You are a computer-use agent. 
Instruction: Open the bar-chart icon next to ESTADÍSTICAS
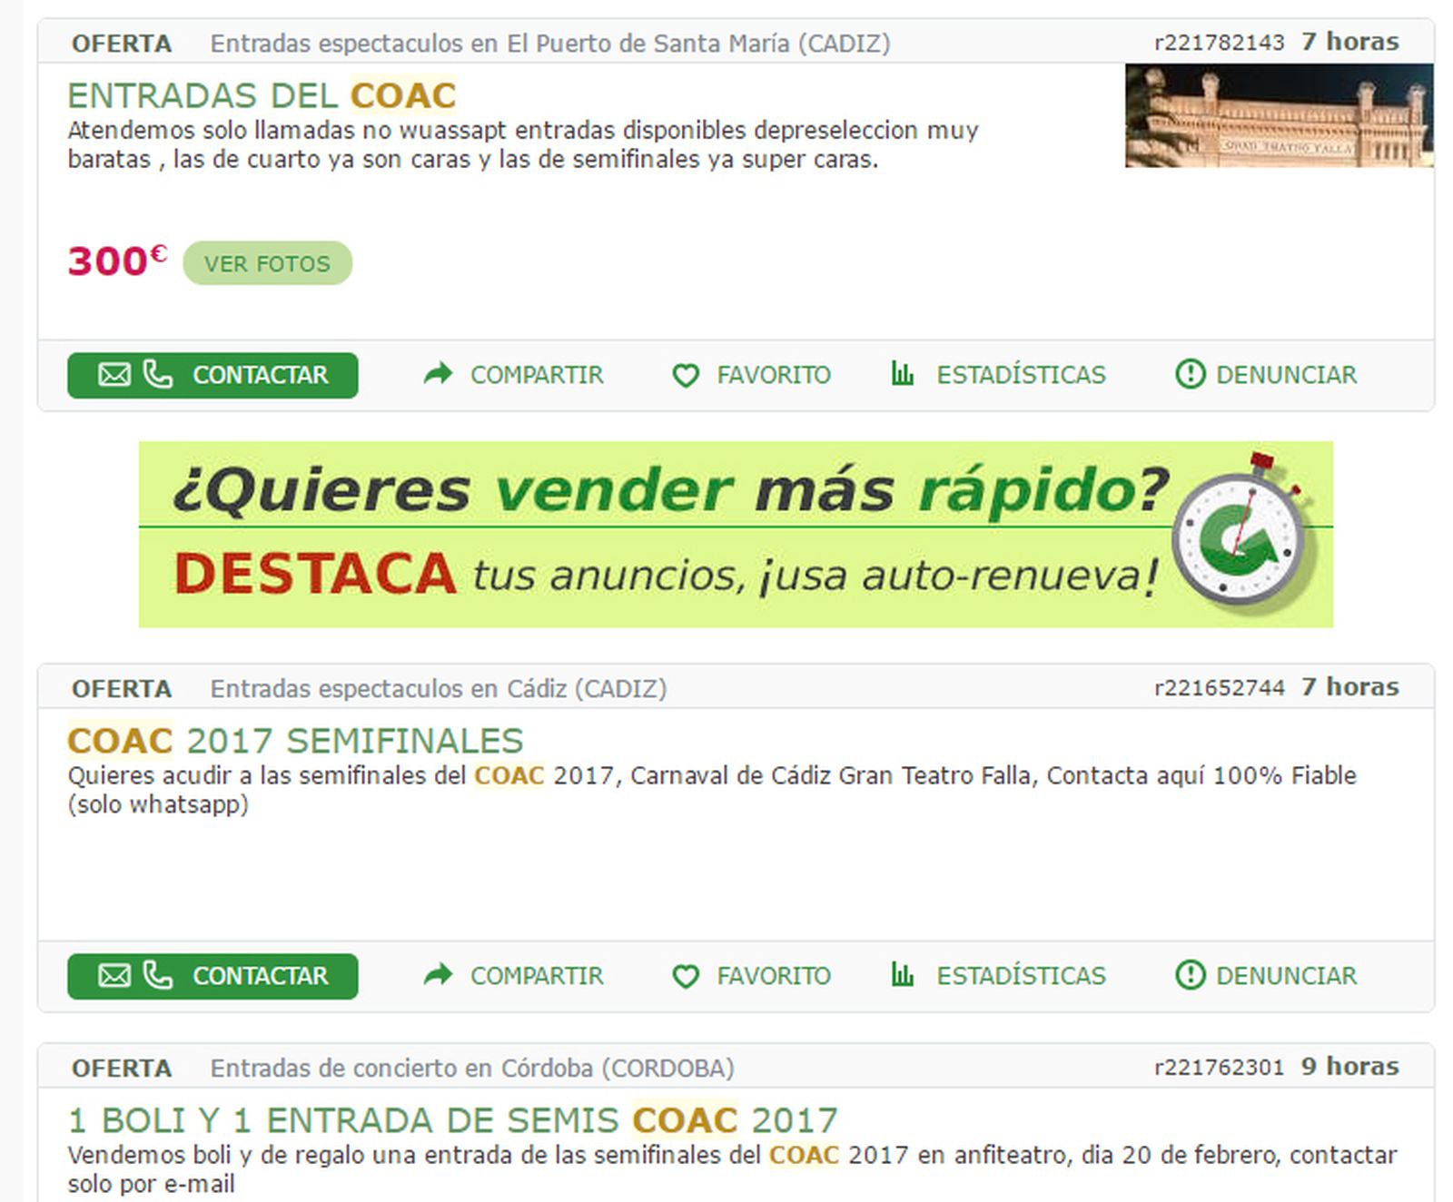pyautogui.click(x=902, y=374)
